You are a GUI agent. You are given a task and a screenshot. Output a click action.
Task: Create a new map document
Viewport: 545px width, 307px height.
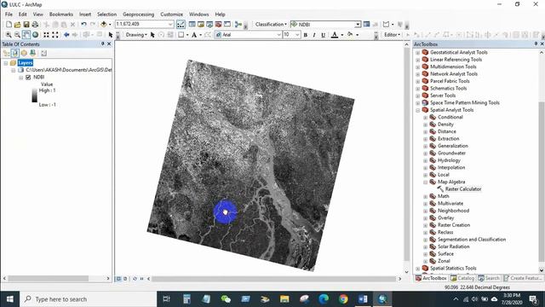[x=9, y=25]
